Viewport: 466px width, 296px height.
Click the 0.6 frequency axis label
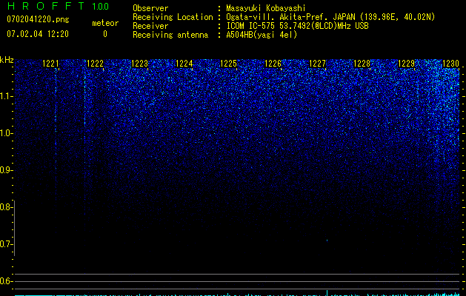(x=6, y=281)
